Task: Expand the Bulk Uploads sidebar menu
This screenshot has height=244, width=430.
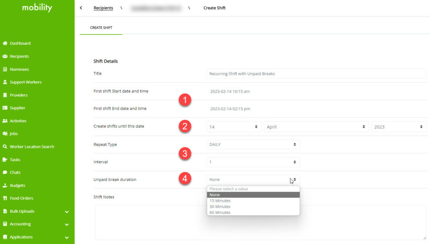Action: tap(67, 212)
